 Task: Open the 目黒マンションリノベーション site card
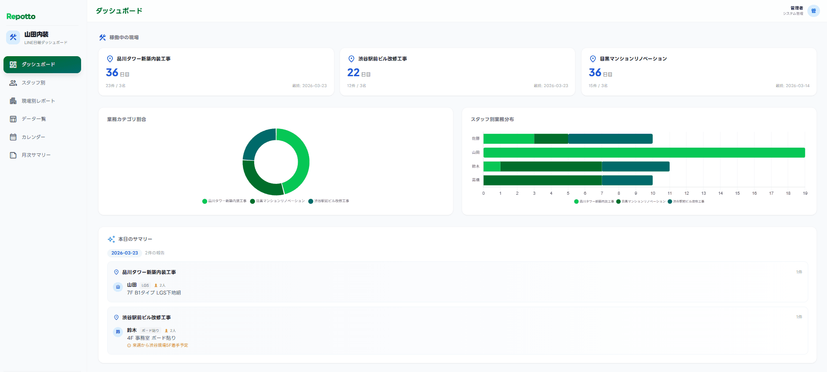click(698, 72)
